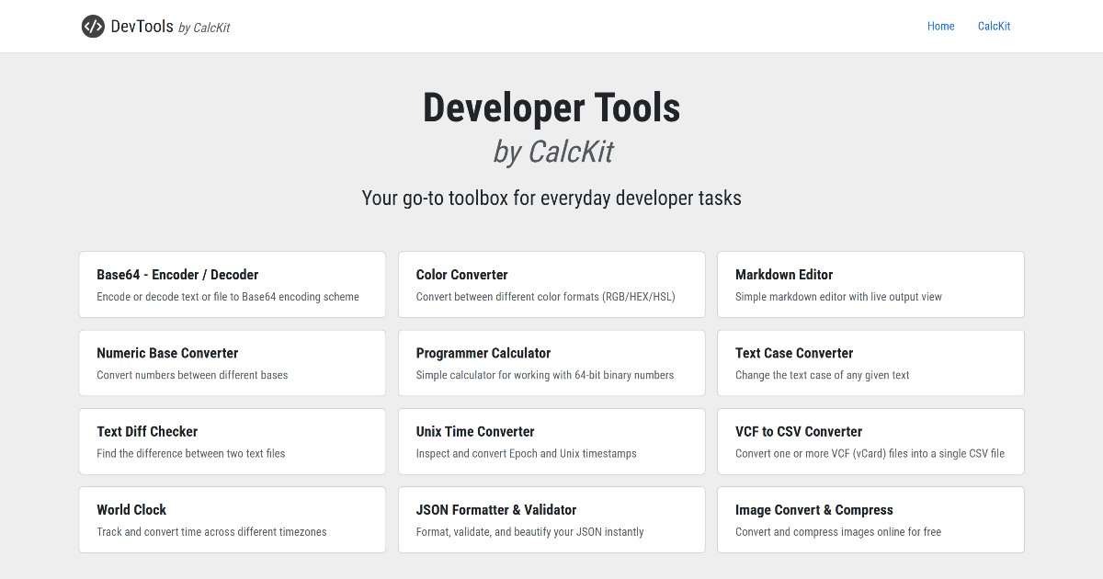This screenshot has width=1103, height=579.
Task: Click the DevTools code logo icon
Action: tap(93, 27)
